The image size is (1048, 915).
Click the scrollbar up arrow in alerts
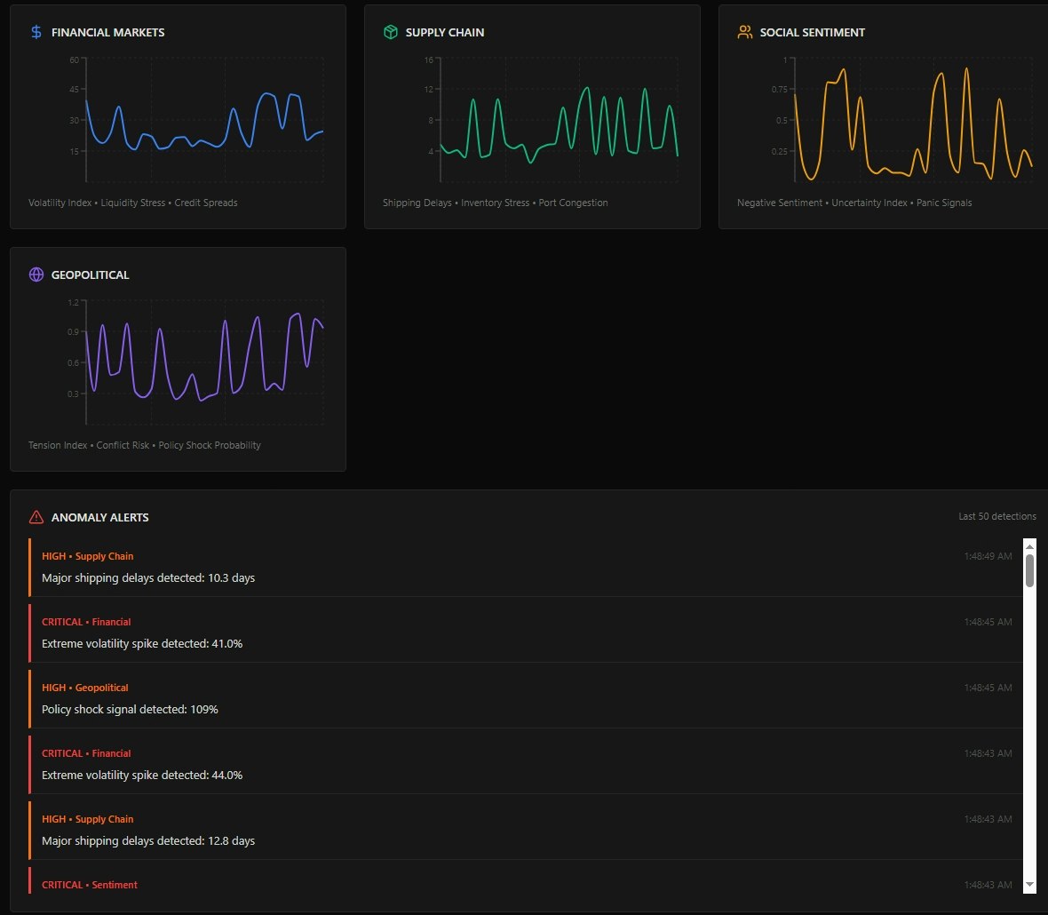pos(1029,546)
